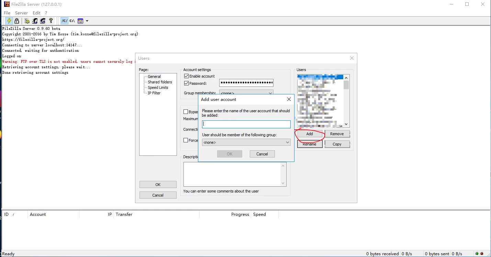The image size is (491, 257).
Task: Toggle the Enable account checkbox
Action: (187, 76)
